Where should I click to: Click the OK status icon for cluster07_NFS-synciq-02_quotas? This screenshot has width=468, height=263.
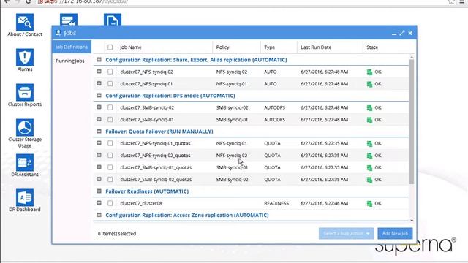click(x=369, y=156)
